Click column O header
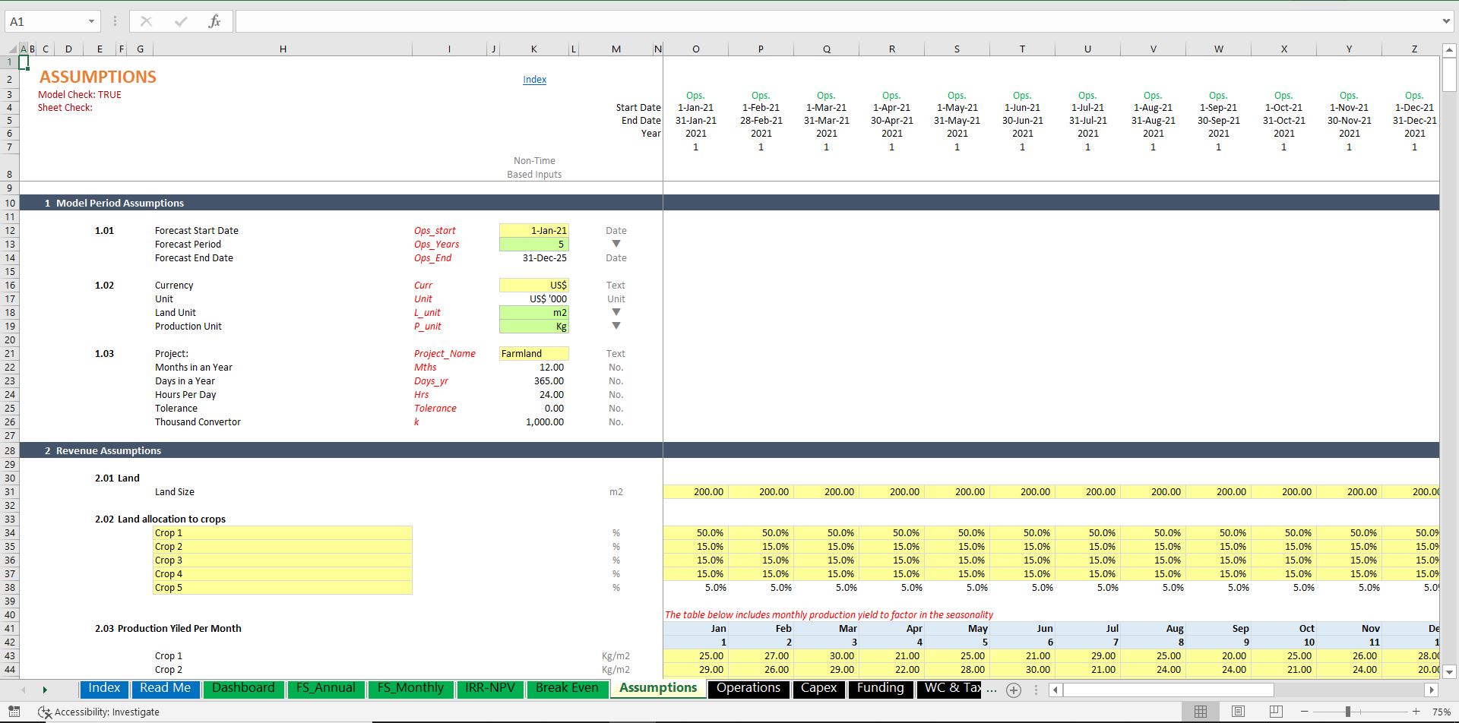 (x=695, y=49)
